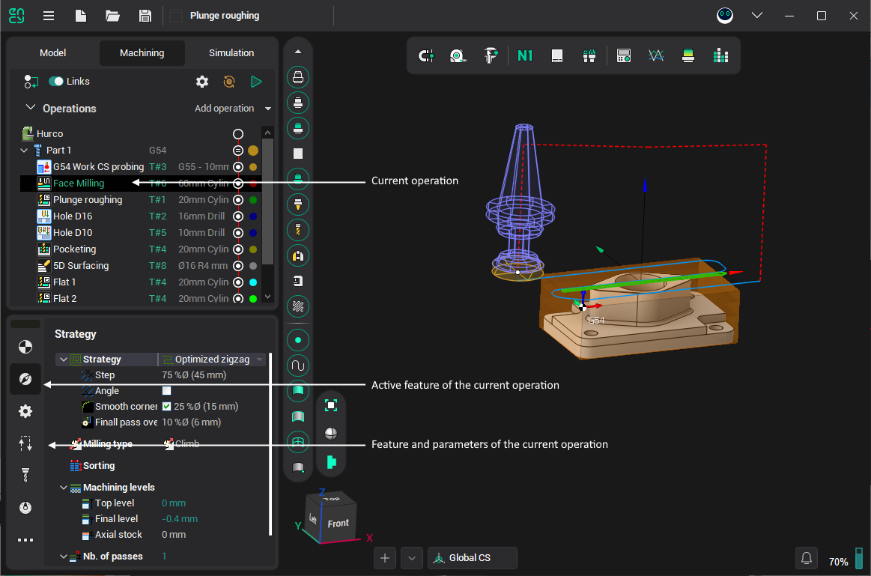Click the notification bell icon

(807, 558)
